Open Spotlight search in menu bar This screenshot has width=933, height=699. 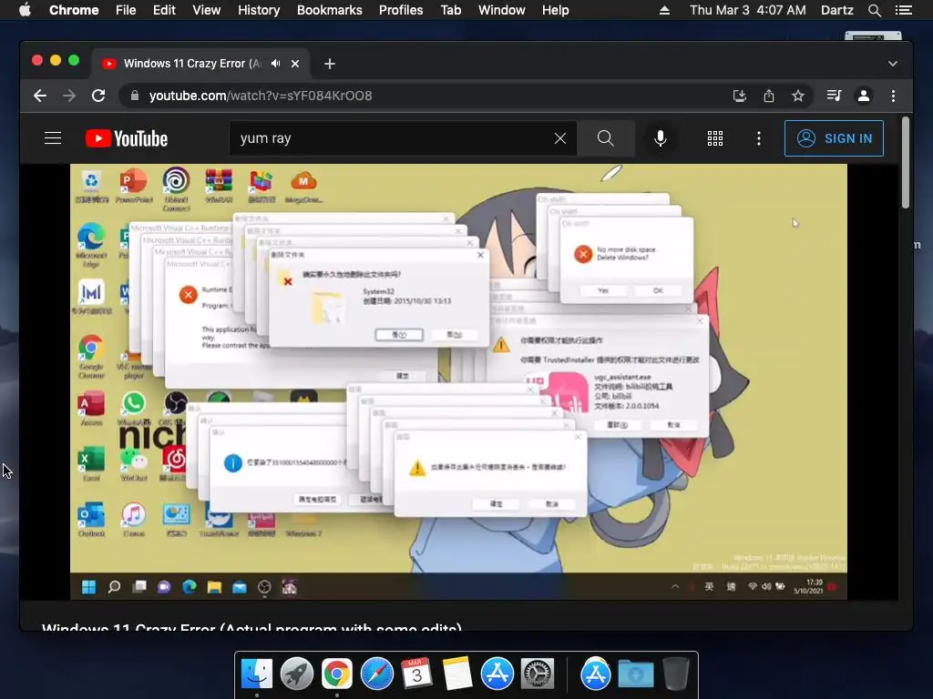tap(874, 10)
